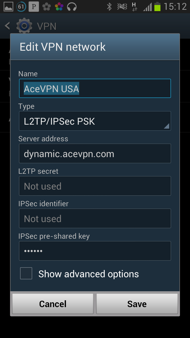Tap the signal strength bars icon

[147, 7]
